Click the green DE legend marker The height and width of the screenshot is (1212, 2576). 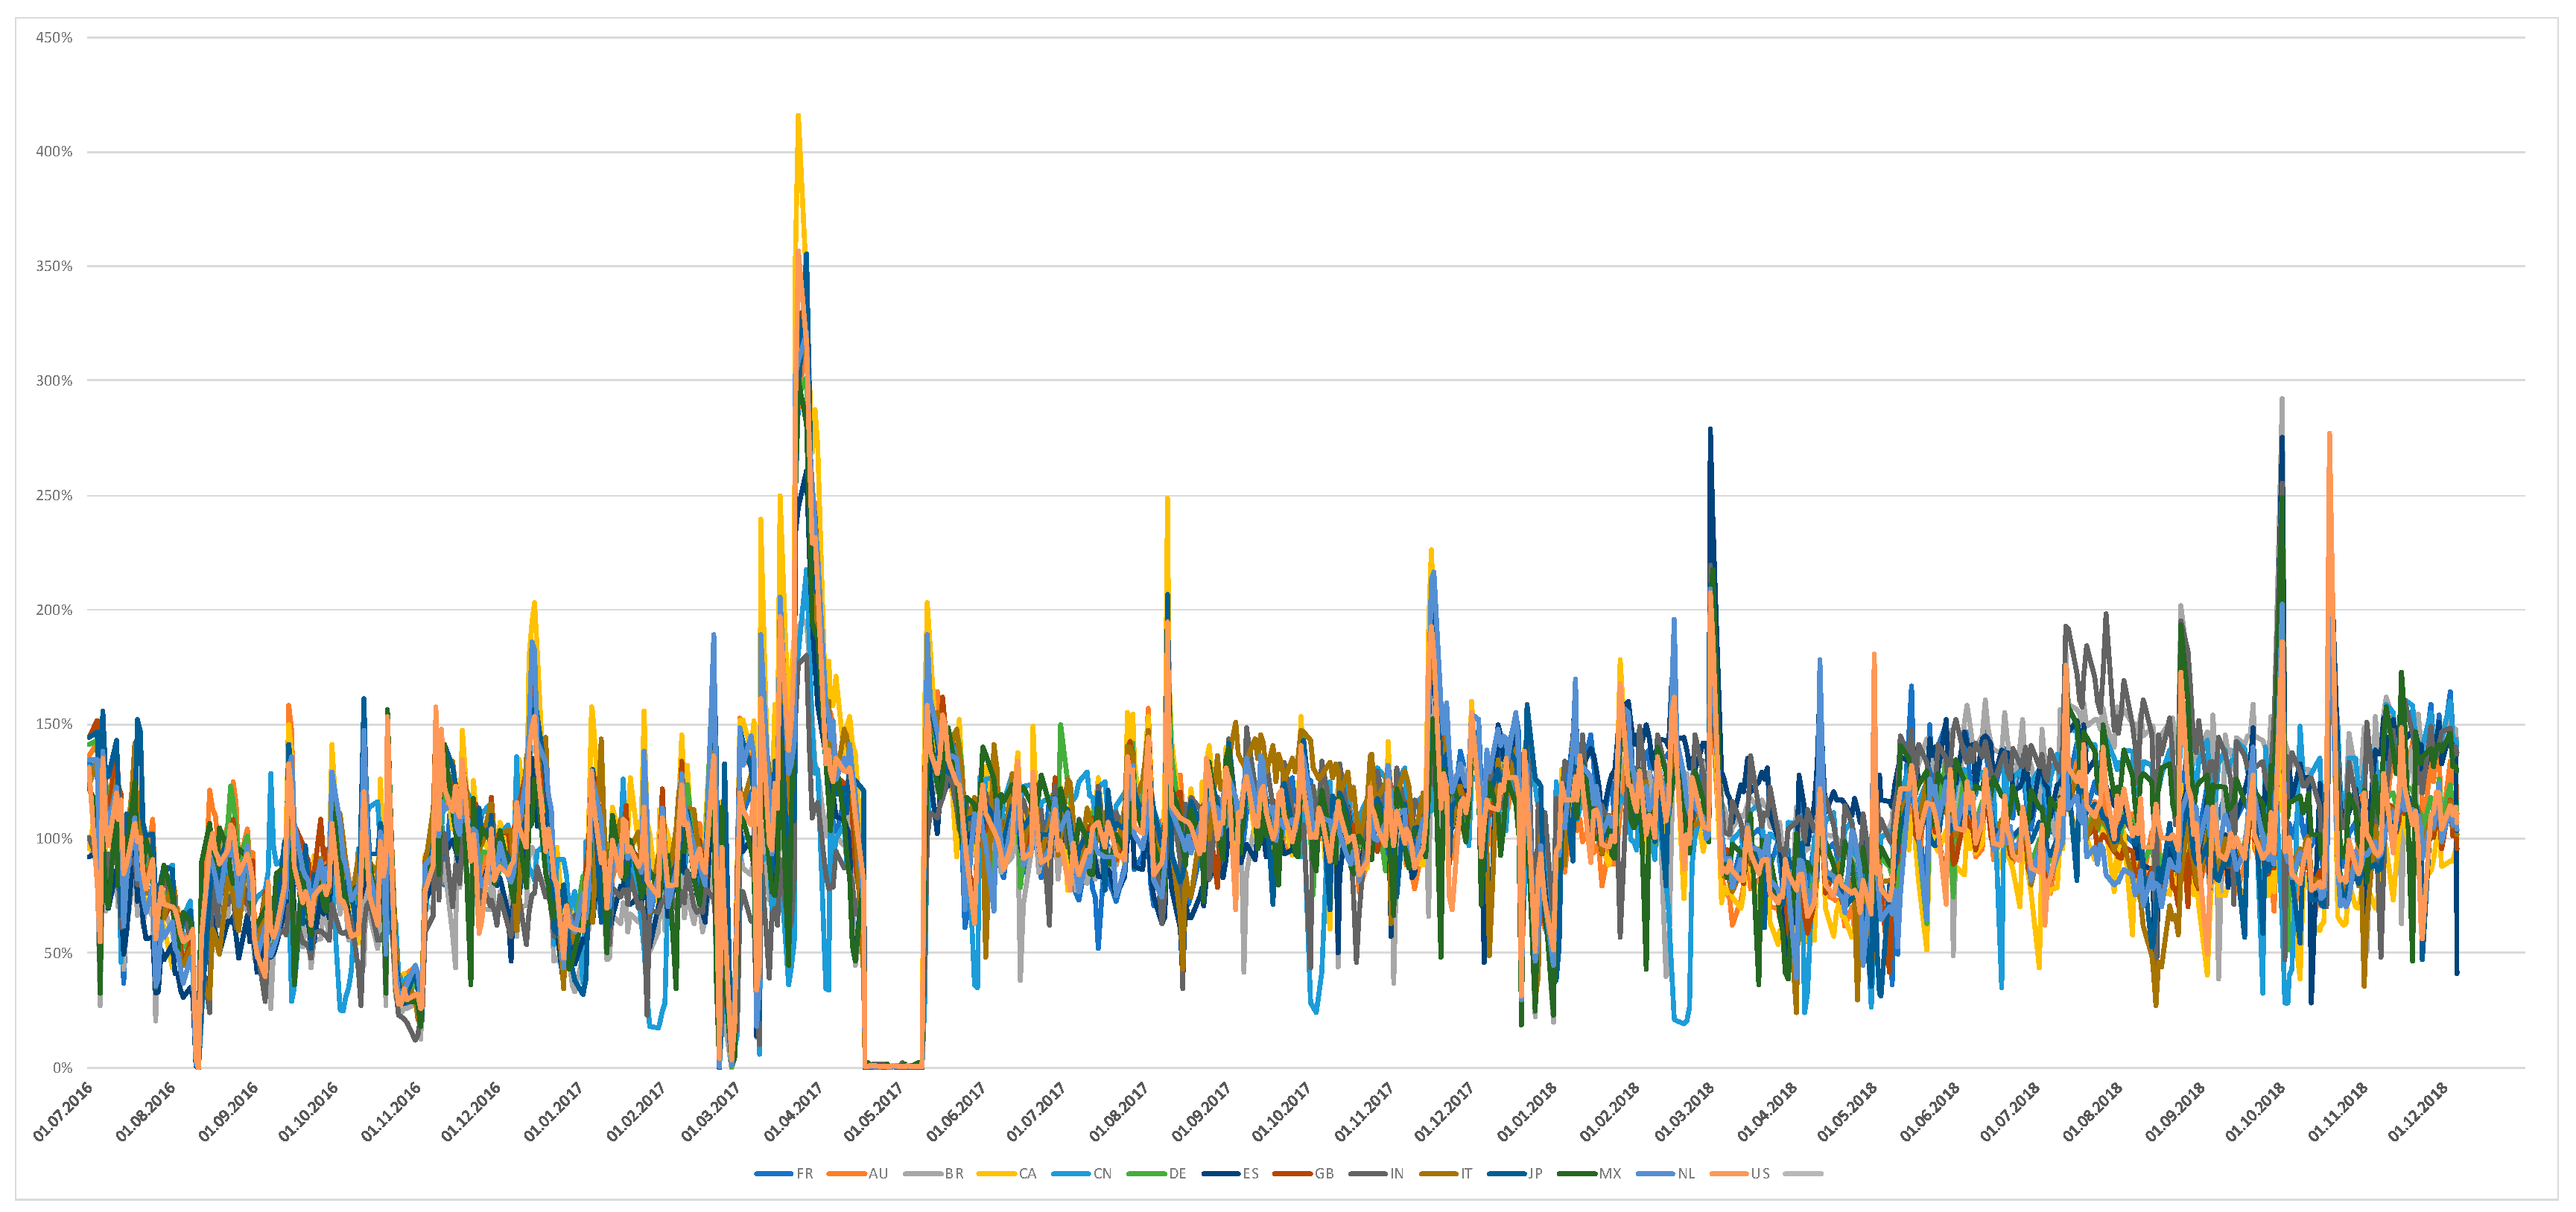(1146, 1173)
